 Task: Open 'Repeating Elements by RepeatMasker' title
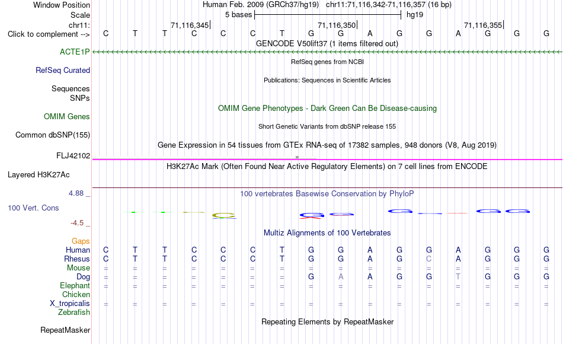[x=327, y=321]
